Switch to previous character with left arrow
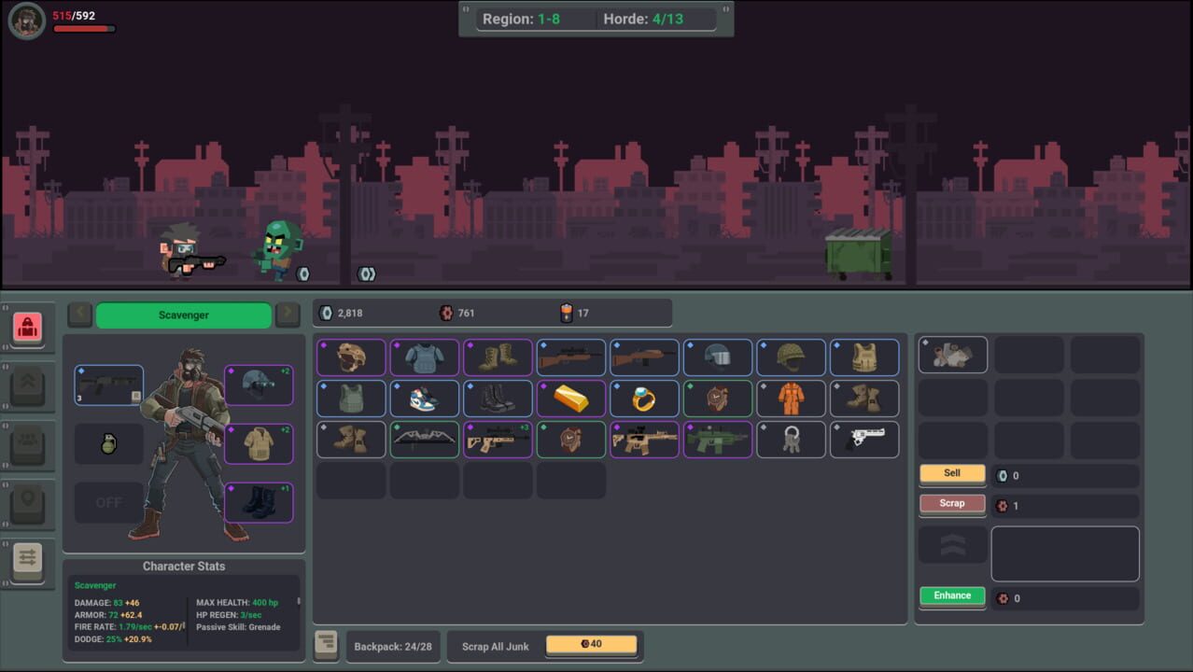 tap(80, 315)
